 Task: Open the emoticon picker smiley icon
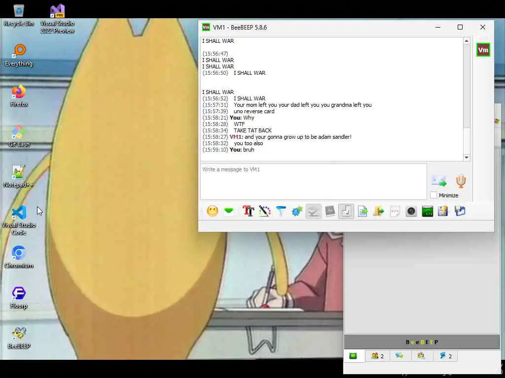[212, 211]
